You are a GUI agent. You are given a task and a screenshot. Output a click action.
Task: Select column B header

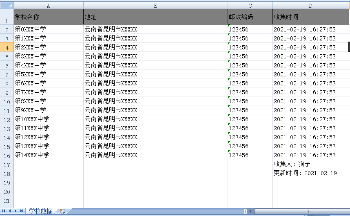pyautogui.click(x=155, y=6)
